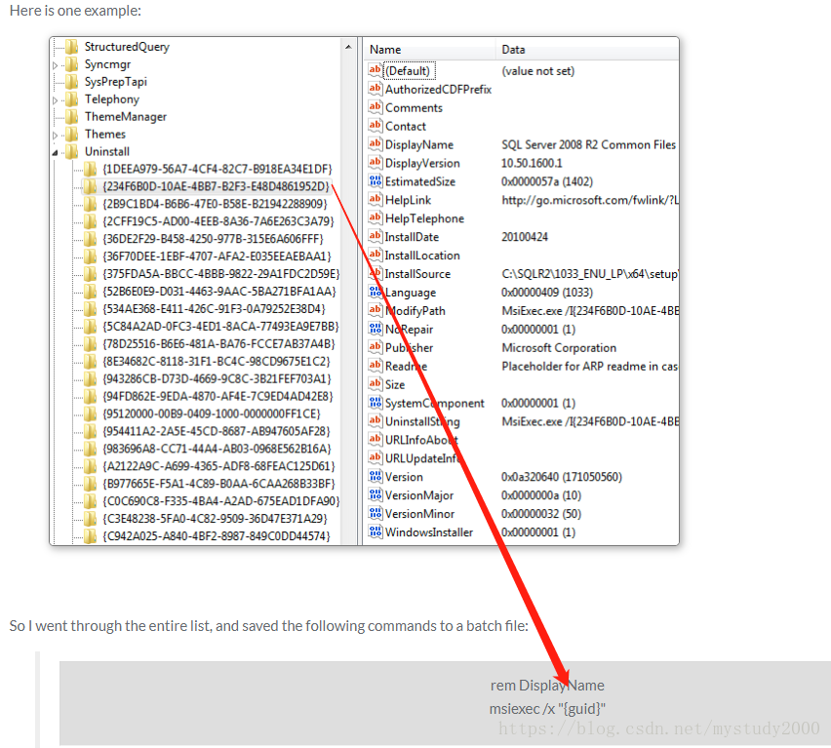Select key {36F70DEE-1EBF-4707-AFA2-E035EEAEBAA1}

[x=217, y=256]
